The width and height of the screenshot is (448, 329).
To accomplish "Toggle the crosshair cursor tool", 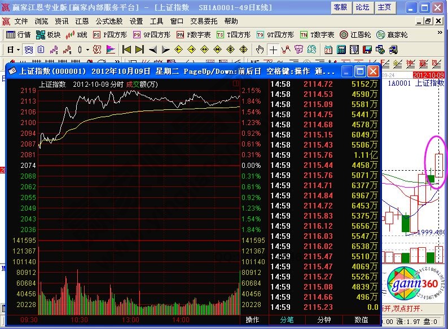I will tap(273, 50).
